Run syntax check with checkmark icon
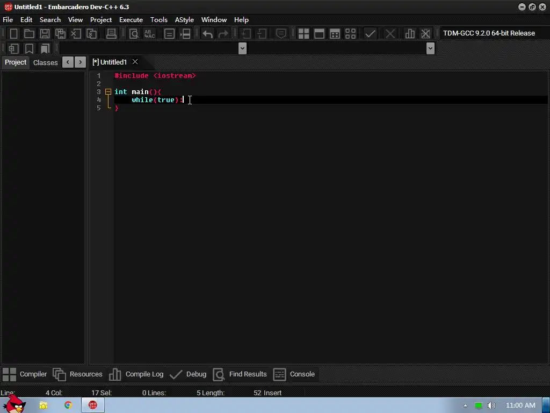550x413 pixels. click(370, 34)
